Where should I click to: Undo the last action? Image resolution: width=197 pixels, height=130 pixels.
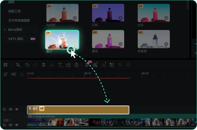27,65
